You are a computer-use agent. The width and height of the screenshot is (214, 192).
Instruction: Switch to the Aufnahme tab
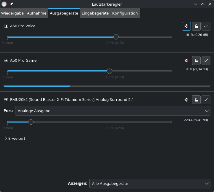coord(37,13)
